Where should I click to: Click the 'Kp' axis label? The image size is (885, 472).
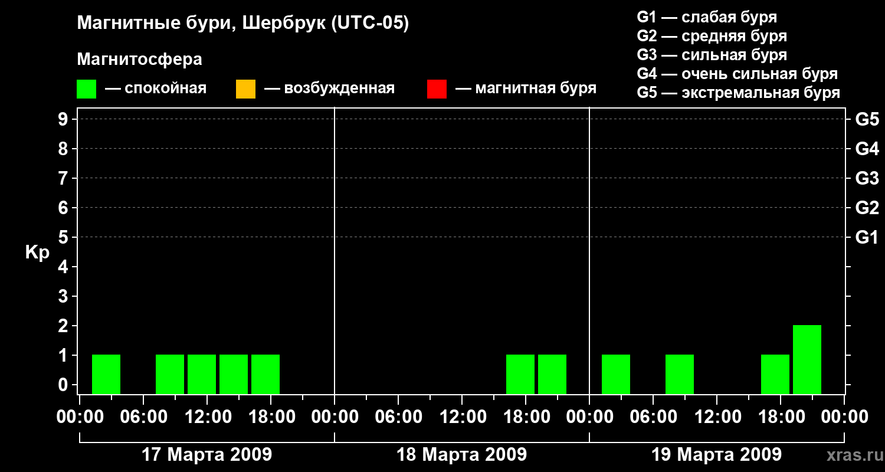pyautogui.click(x=37, y=253)
